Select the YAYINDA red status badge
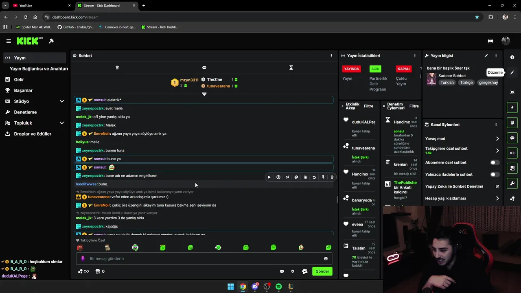The height and width of the screenshot is (293, 521). coord(352,69)
